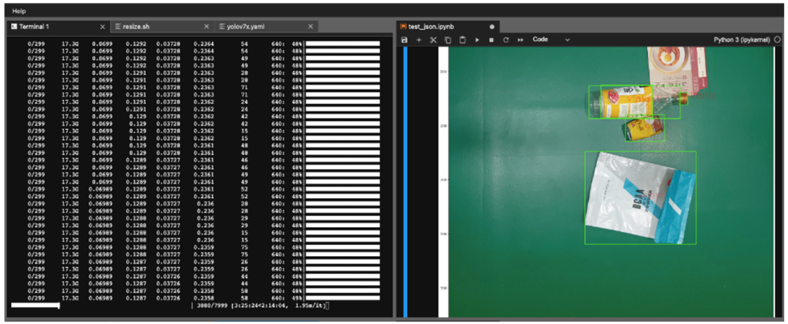Click the Terminal 1 tab icon

pyautogui.click(x=14, y=27)
